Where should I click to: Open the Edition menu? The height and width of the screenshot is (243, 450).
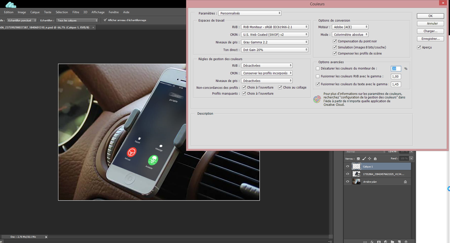pyautogui.click(x=9, y=12)
